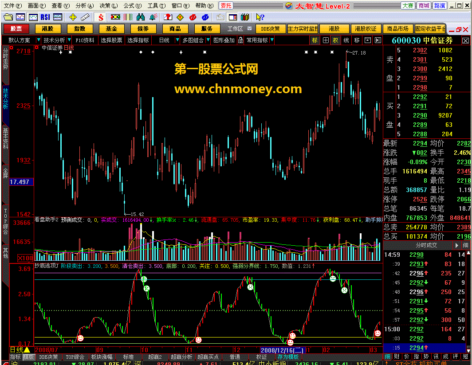
Task: Open the 日线 period dropdown
Action: click(x=177, y=40)
